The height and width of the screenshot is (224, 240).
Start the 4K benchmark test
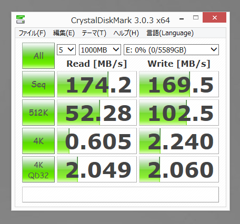[38, 141]
